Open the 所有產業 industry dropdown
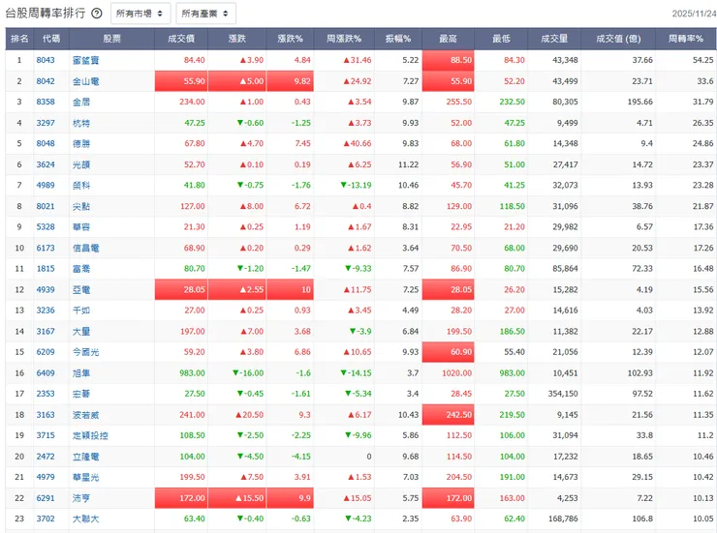 point(205,14)
